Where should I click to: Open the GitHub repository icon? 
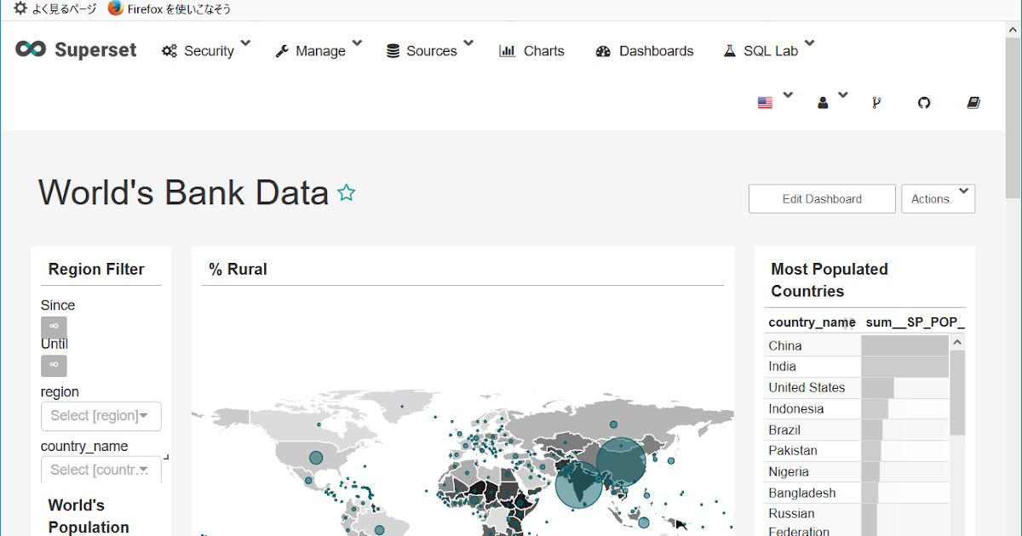click(x=924, y=103)
